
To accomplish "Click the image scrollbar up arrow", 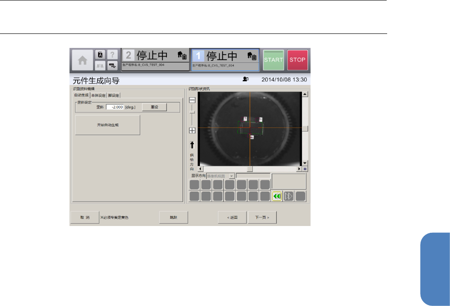I will [305, 94].
